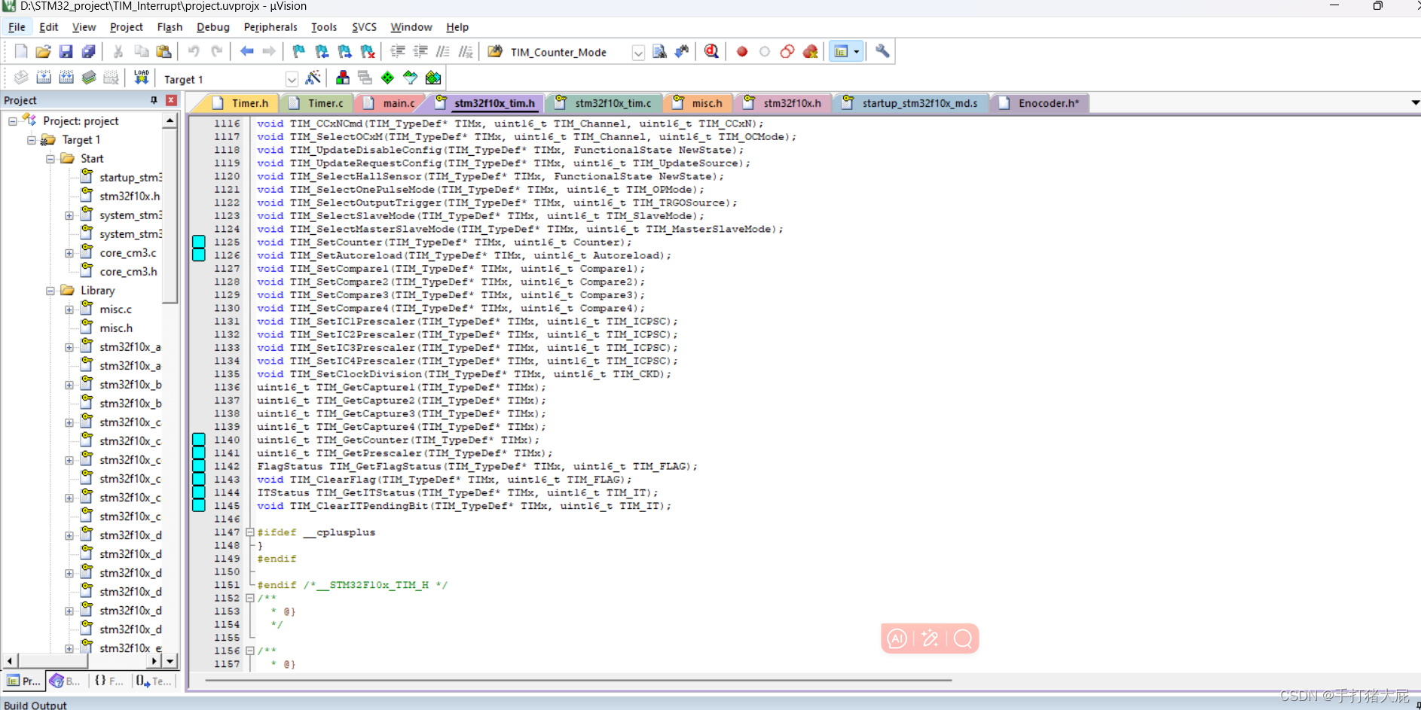Image resolution: width=1421 pixels, height=710 pixels.
Task: Open Pack Installer using its toolbar icon
Action: [433, 78]
